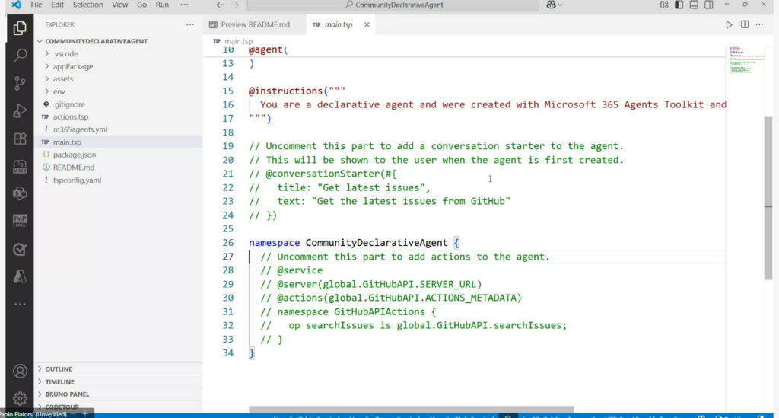Open tspconfig.yaml file
The height and width of the screenshot is (418, 779).
pos(119,180)
